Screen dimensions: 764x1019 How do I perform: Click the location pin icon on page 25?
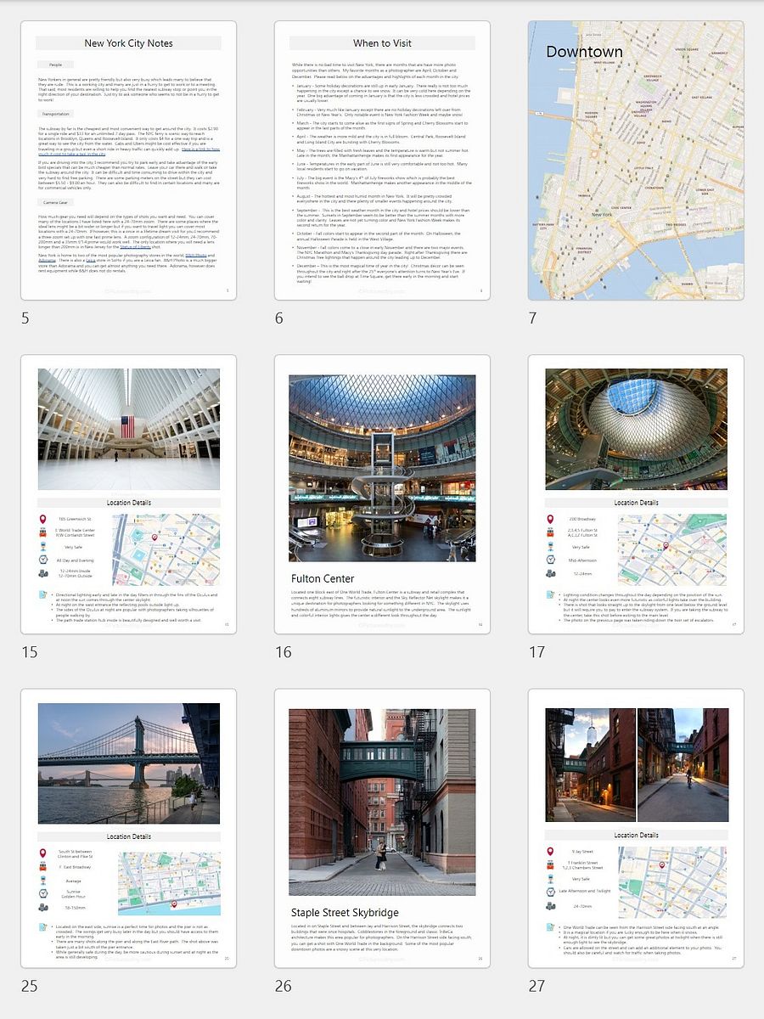pyautogui.click(x=43, y=853)
